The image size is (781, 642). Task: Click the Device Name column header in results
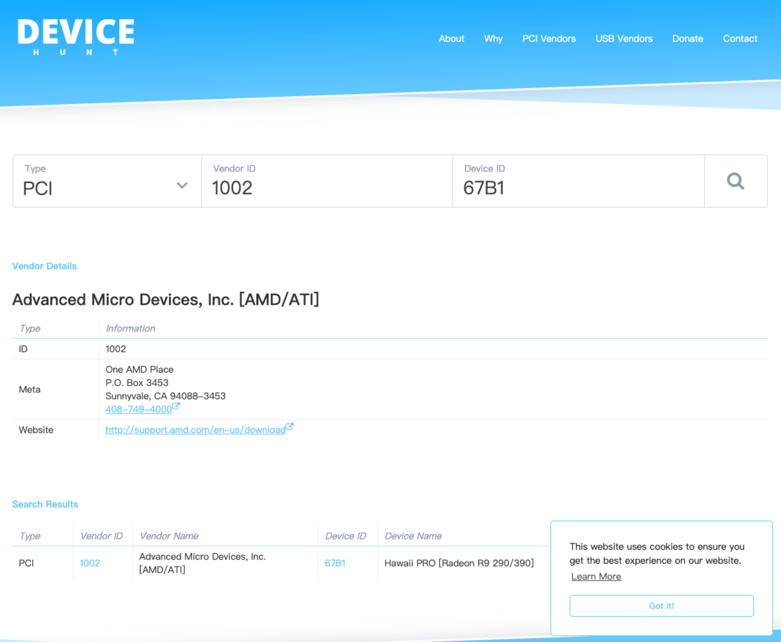(413, 536)
